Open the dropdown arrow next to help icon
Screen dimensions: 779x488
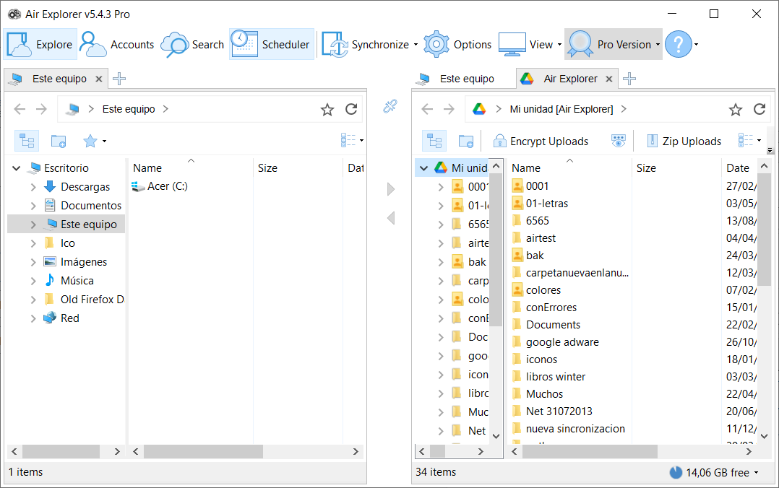[696, 45]
